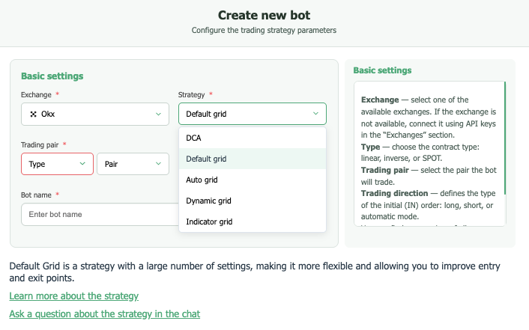
Task: Open the Type contract dropdown
Action: 57,164
